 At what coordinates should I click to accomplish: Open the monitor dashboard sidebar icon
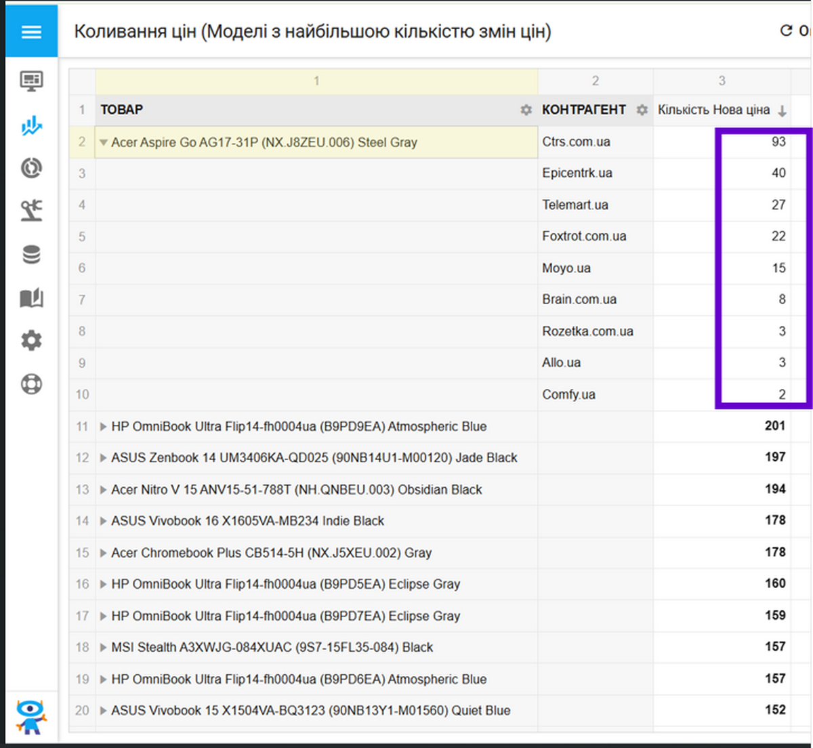pos(31,81)
